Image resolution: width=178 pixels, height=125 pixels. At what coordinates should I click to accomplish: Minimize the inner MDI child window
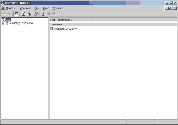[167, 8]
